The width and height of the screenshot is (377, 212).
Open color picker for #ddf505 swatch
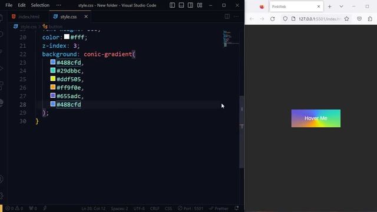point(53,79)
